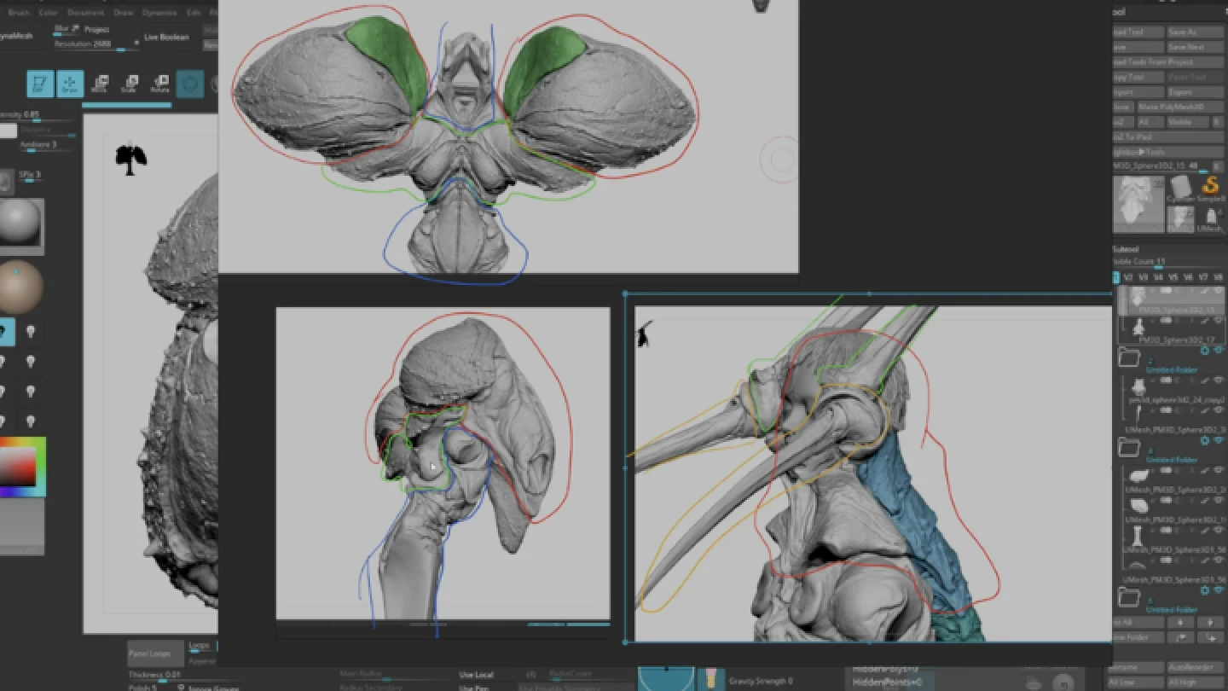1228x691 pixels.
Task: Adjust the DynaMesh Resolution slider
Action: coord(96,44)
